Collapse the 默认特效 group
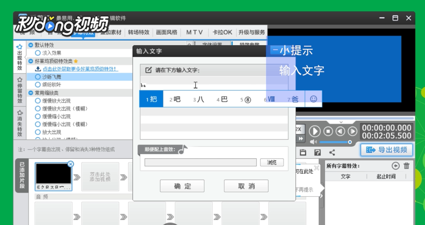Screen dimensions: 425x225 pos(30,45)
